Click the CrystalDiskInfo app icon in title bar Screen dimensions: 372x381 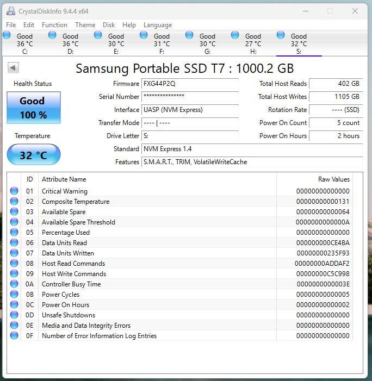click(10, 11)
